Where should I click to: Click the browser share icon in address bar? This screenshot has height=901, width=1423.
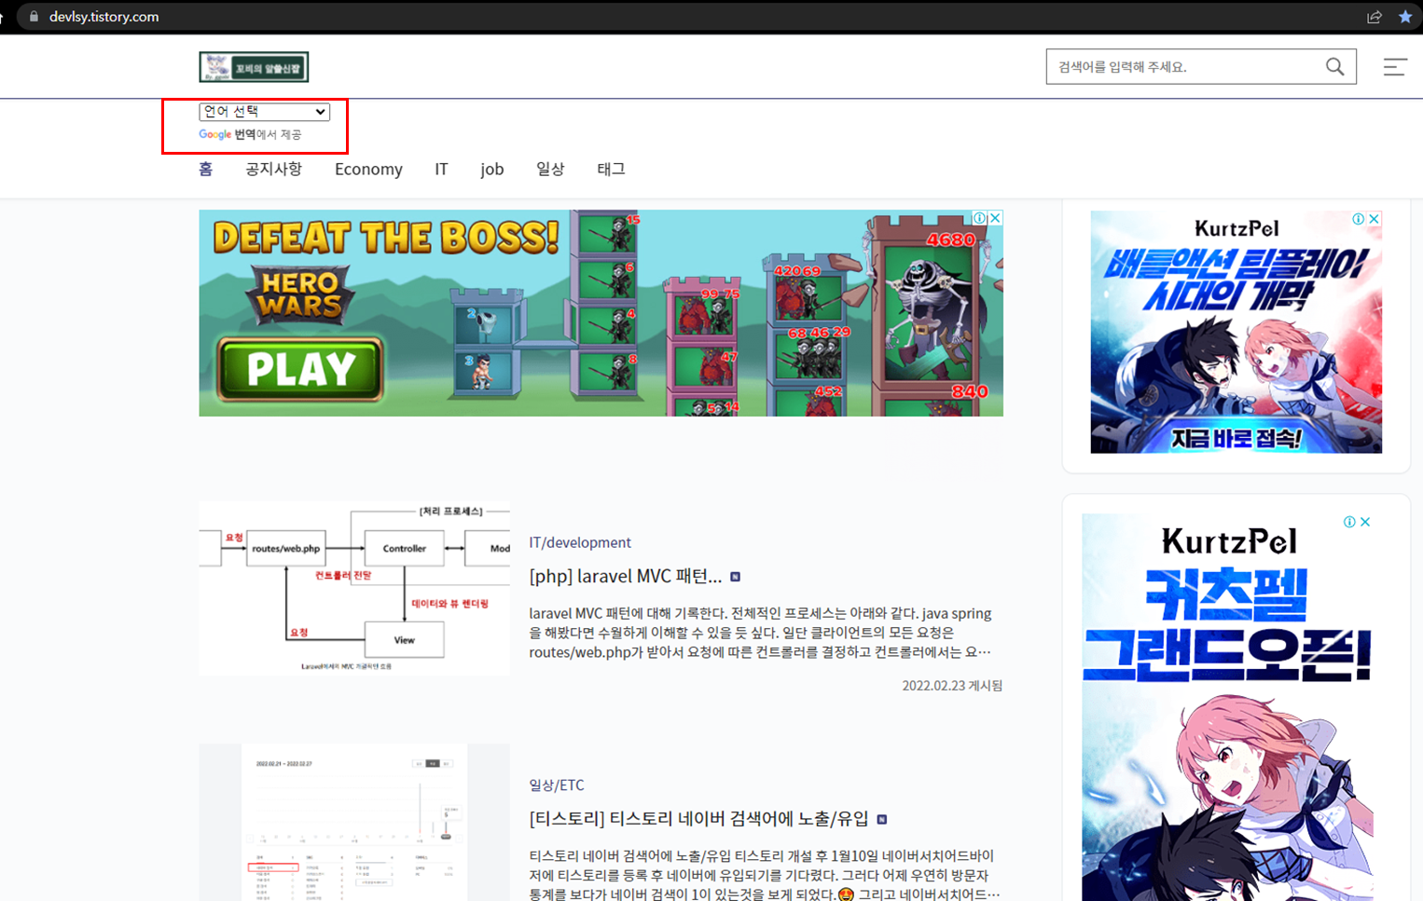pyautogui.click(x=1375, y=17)
